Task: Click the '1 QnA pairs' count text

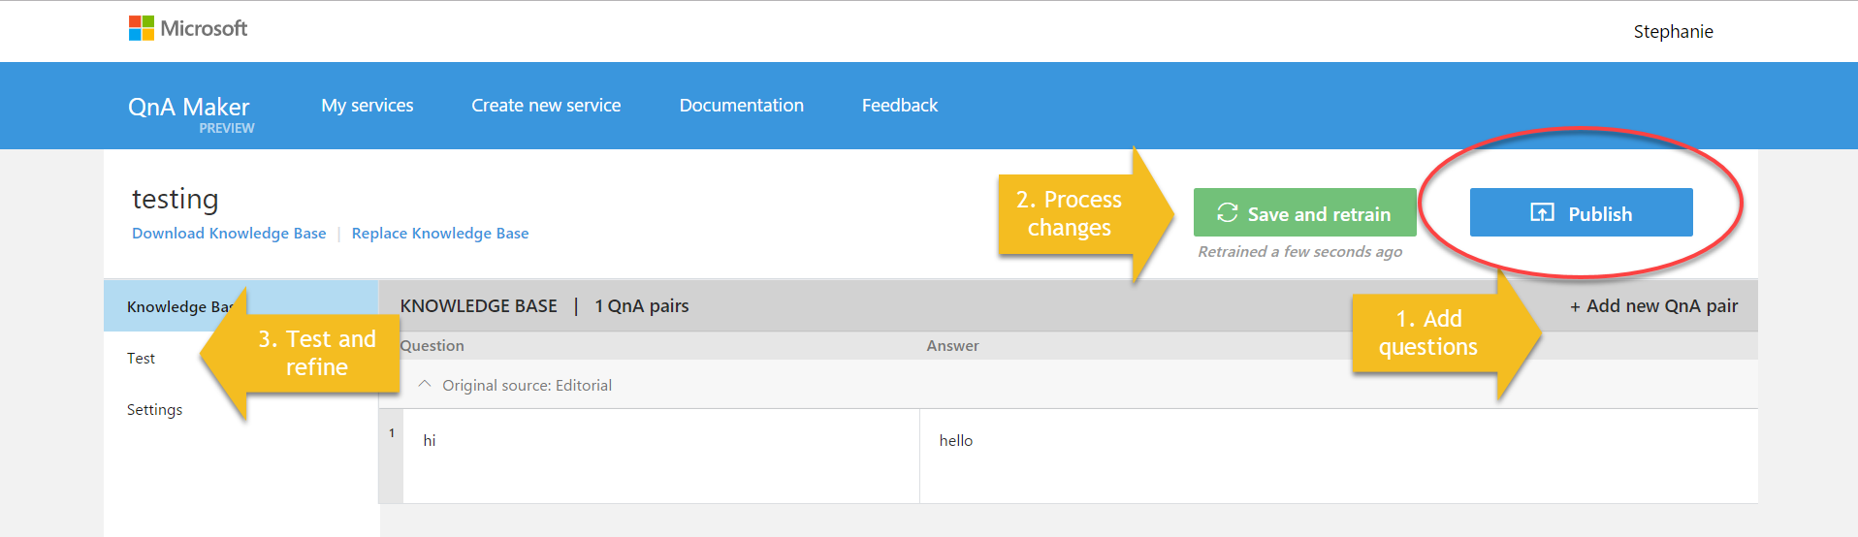Action: [641, 305]
